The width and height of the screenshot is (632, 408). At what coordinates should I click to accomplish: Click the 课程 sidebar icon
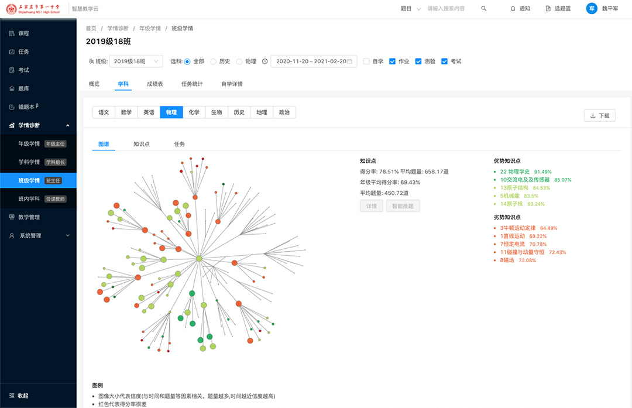12,33
